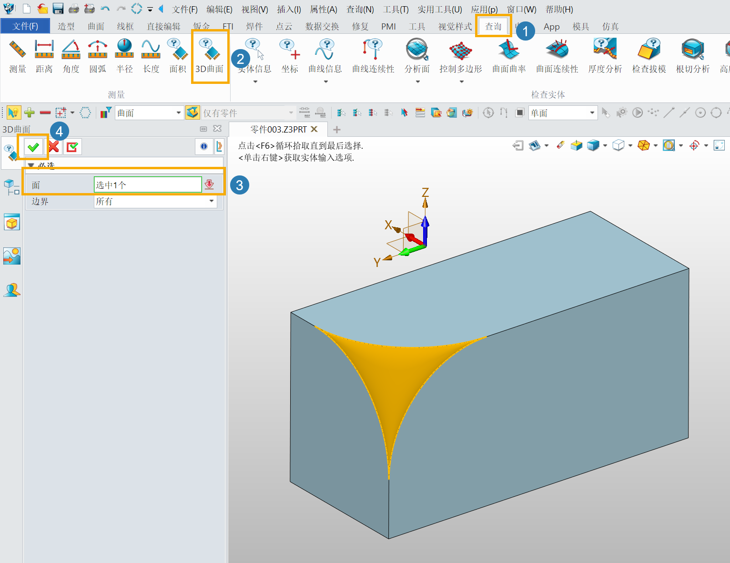Screen dimensions: 730x563
Task: Select the 长度 length measurement tool
Action: pyautogui.click(x=151, y=56)
